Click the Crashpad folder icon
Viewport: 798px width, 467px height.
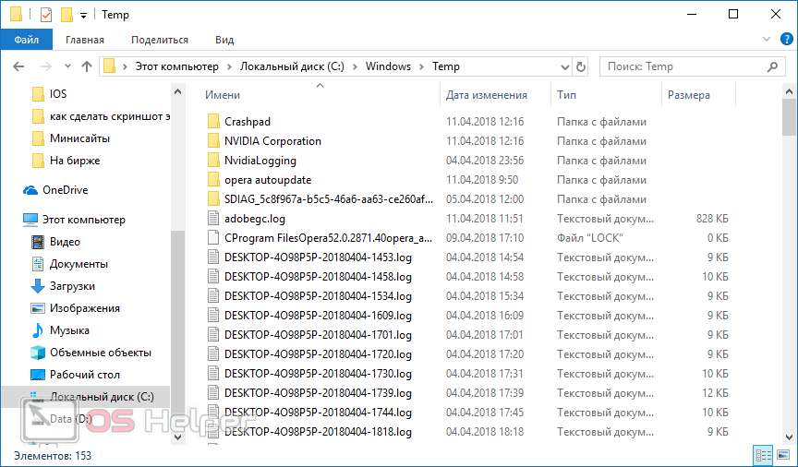coord(213,122)
